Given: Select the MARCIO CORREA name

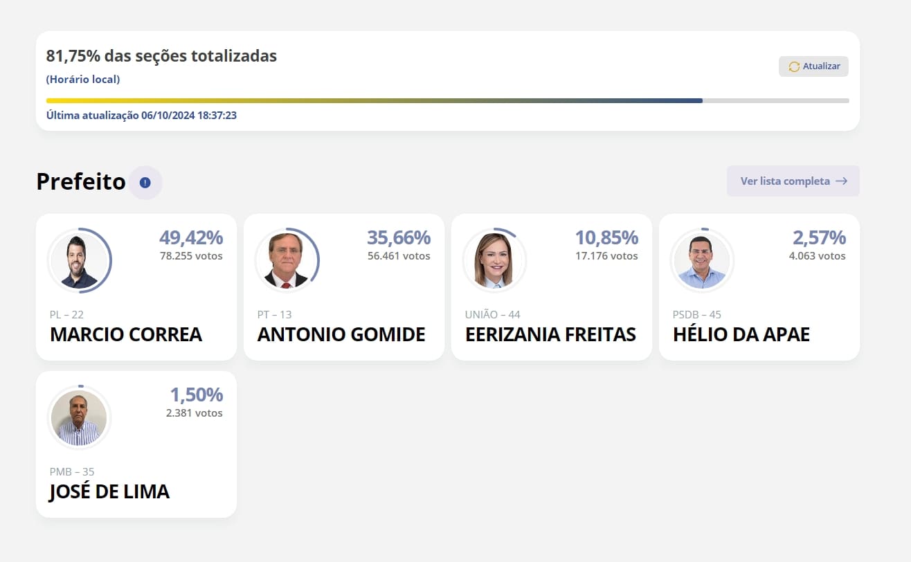Looking at the screenshot, I should click(126, 334).
